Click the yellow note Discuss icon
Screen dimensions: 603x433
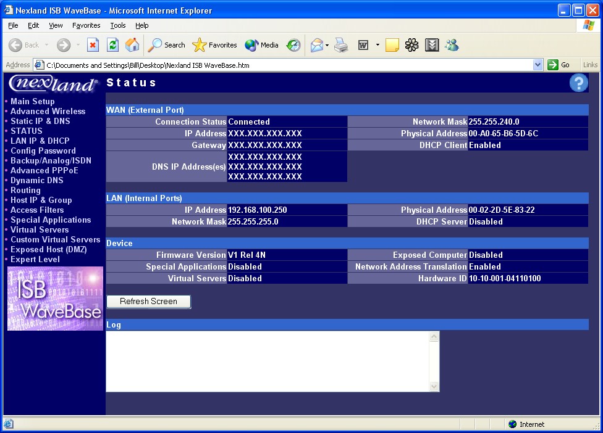(392, 45)
